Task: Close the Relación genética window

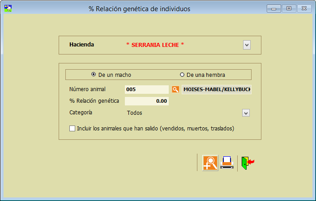Action: [x=304, y=8]
